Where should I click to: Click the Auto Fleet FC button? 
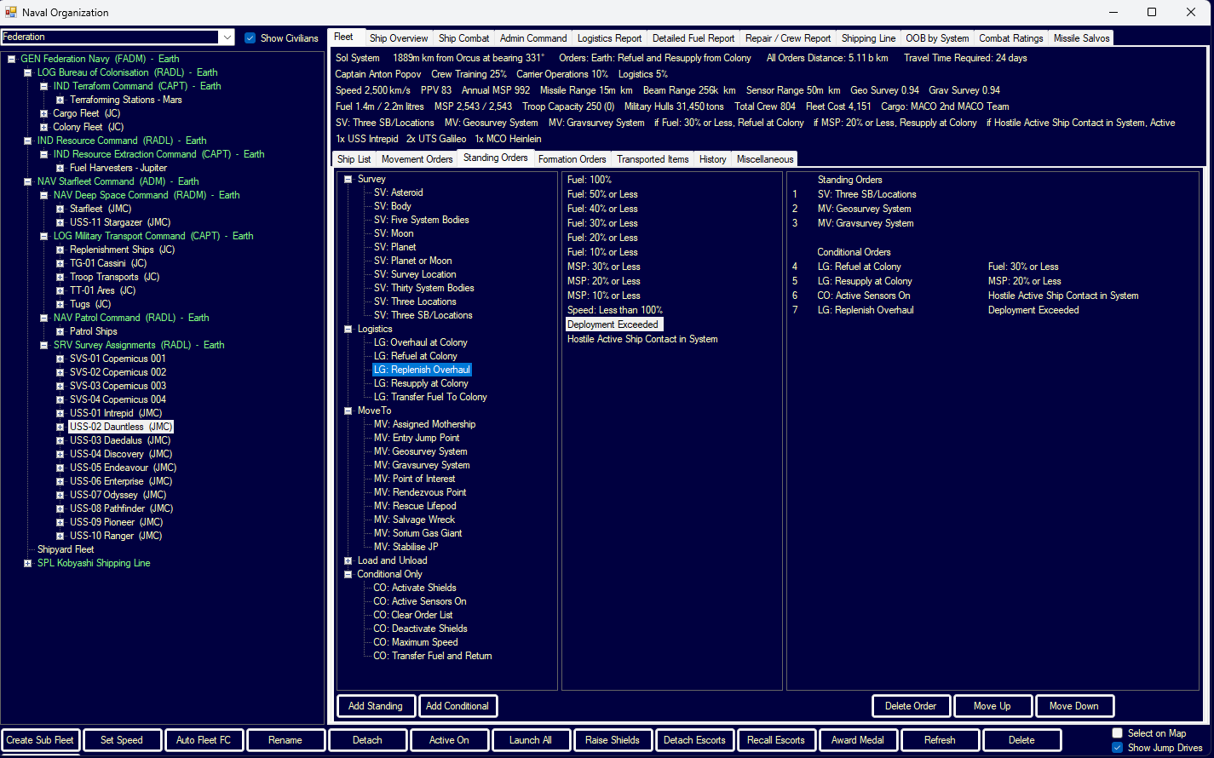tap(204, 740)
